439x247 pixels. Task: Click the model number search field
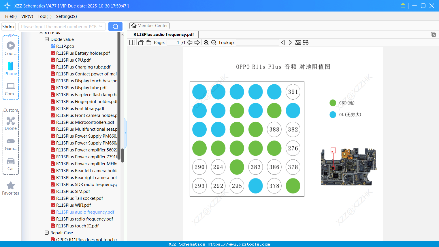point(59,26)
